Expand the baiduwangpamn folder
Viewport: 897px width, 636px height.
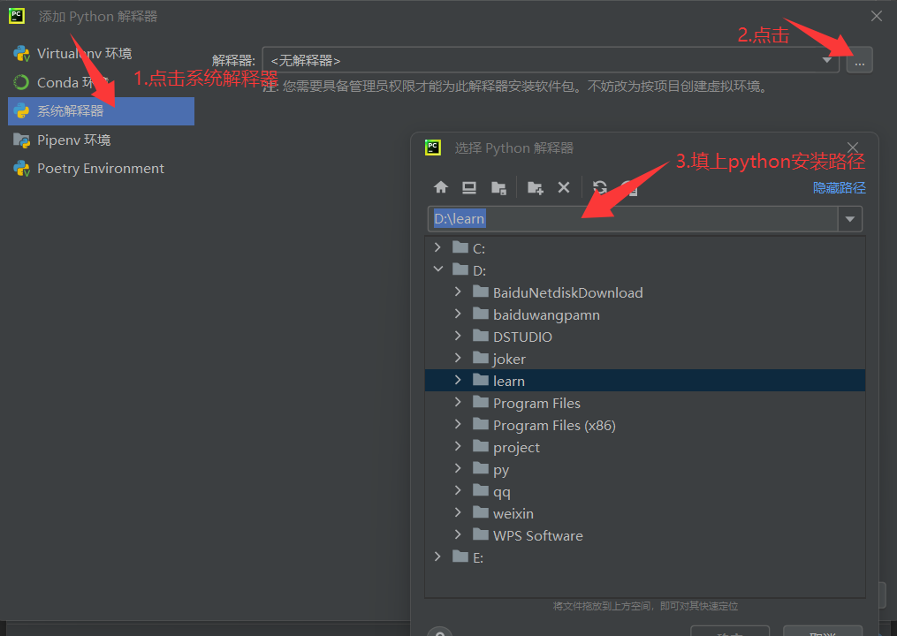coord(458,314)
